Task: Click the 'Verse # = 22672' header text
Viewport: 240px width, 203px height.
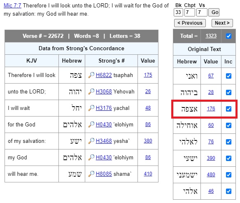Action: [43, 36]
